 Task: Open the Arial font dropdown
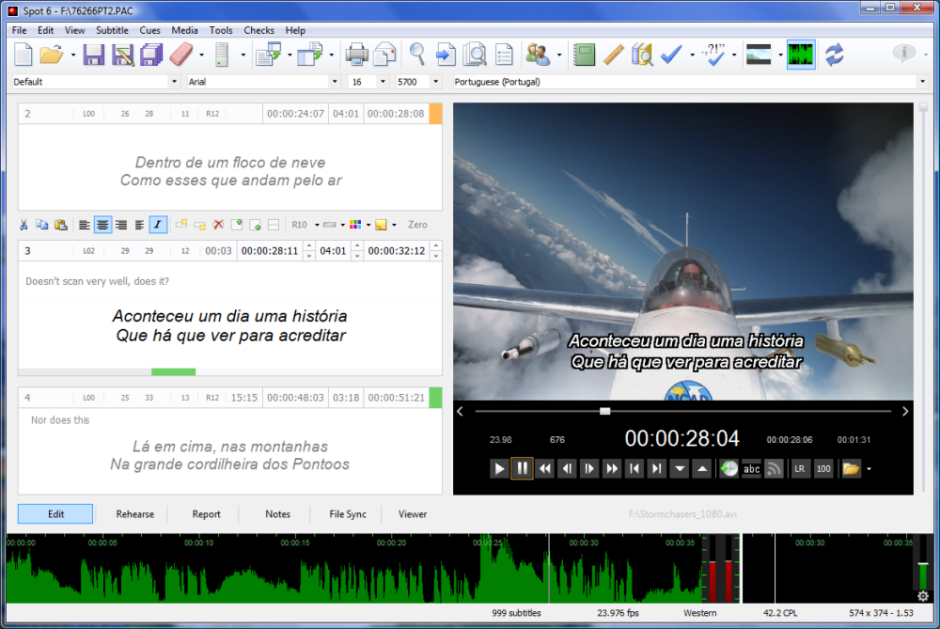tap(336, 81)
